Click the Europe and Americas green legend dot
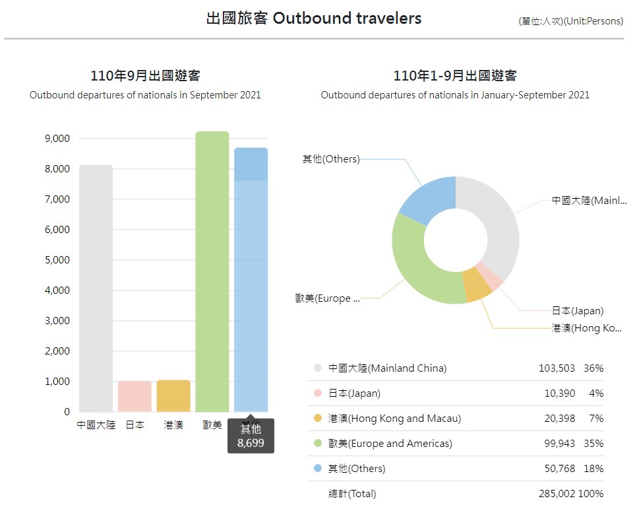635x511 pixels. pyautogui.click(x=318, y=443)
